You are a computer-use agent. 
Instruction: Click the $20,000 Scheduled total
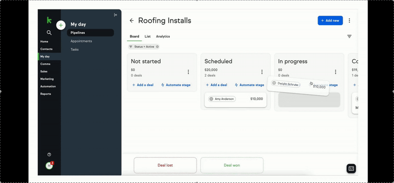click(211, 70)
